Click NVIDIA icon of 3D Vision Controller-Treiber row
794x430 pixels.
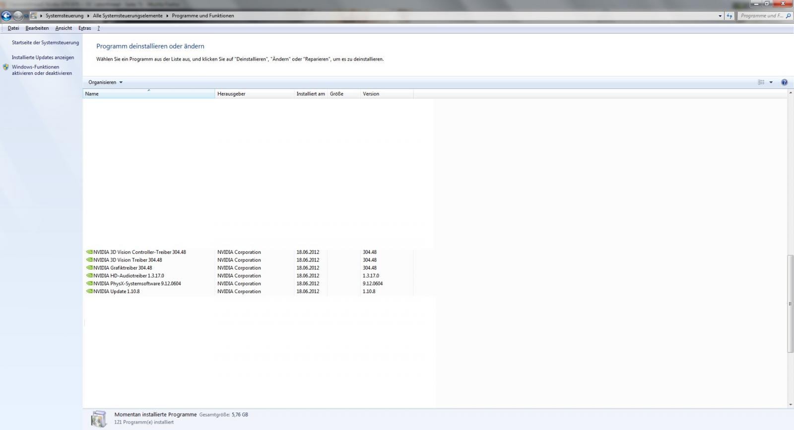tap(89, 252)
